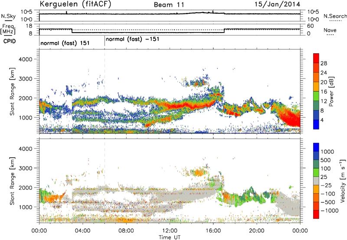Click the 'Kerguelen (fitACF)' title text
Image resolution: width=347 pixels, height=240 pixels.
point(75,4)
